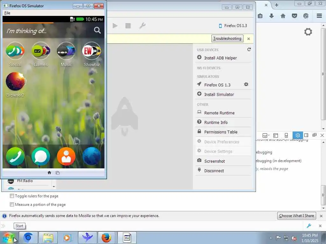
Task: Open the Social app folder in simulator
Action: click(x=15, y=51)
